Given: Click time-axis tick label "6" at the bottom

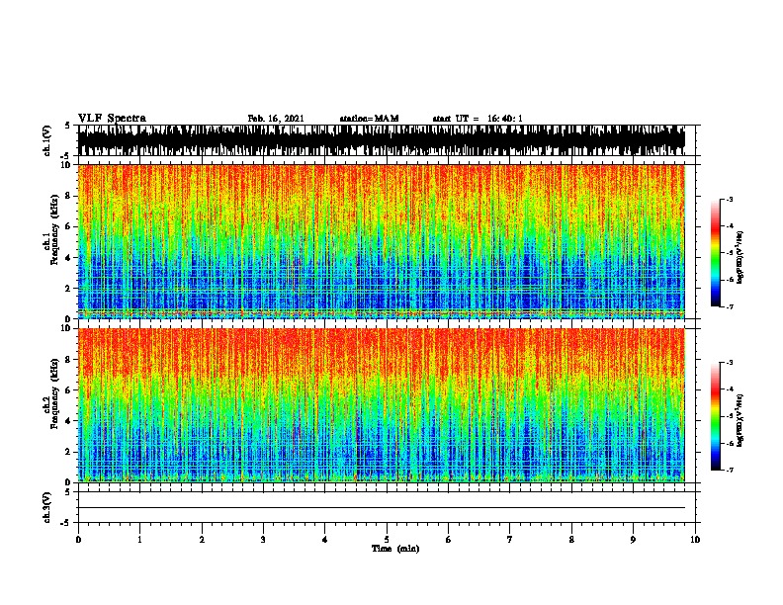Looking at the screenshot, I should (449, 540).
